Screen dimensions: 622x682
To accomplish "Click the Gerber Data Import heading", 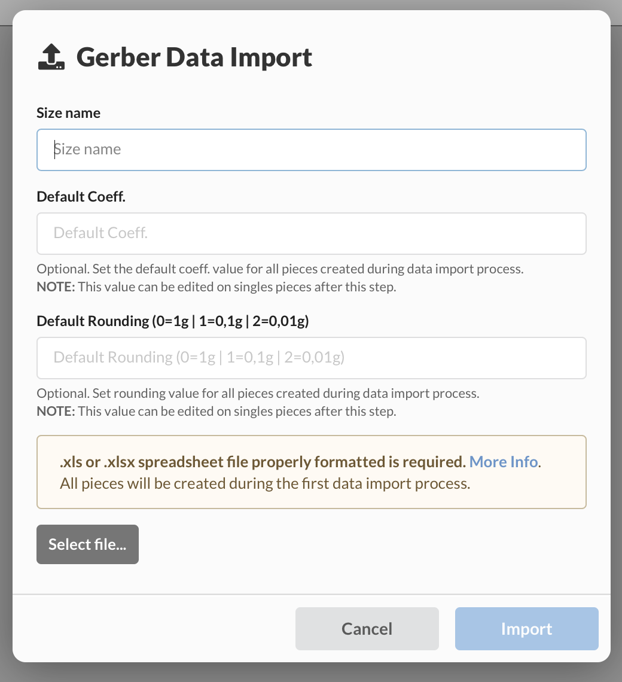I will tap(194, 57).
